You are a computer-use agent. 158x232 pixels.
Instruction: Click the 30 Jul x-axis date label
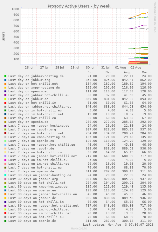coord(90,68)
